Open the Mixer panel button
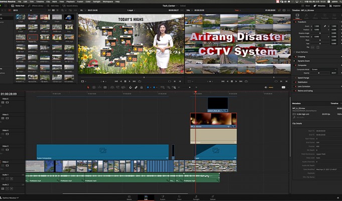The image size is (342, 201). [x=306, y=6]
